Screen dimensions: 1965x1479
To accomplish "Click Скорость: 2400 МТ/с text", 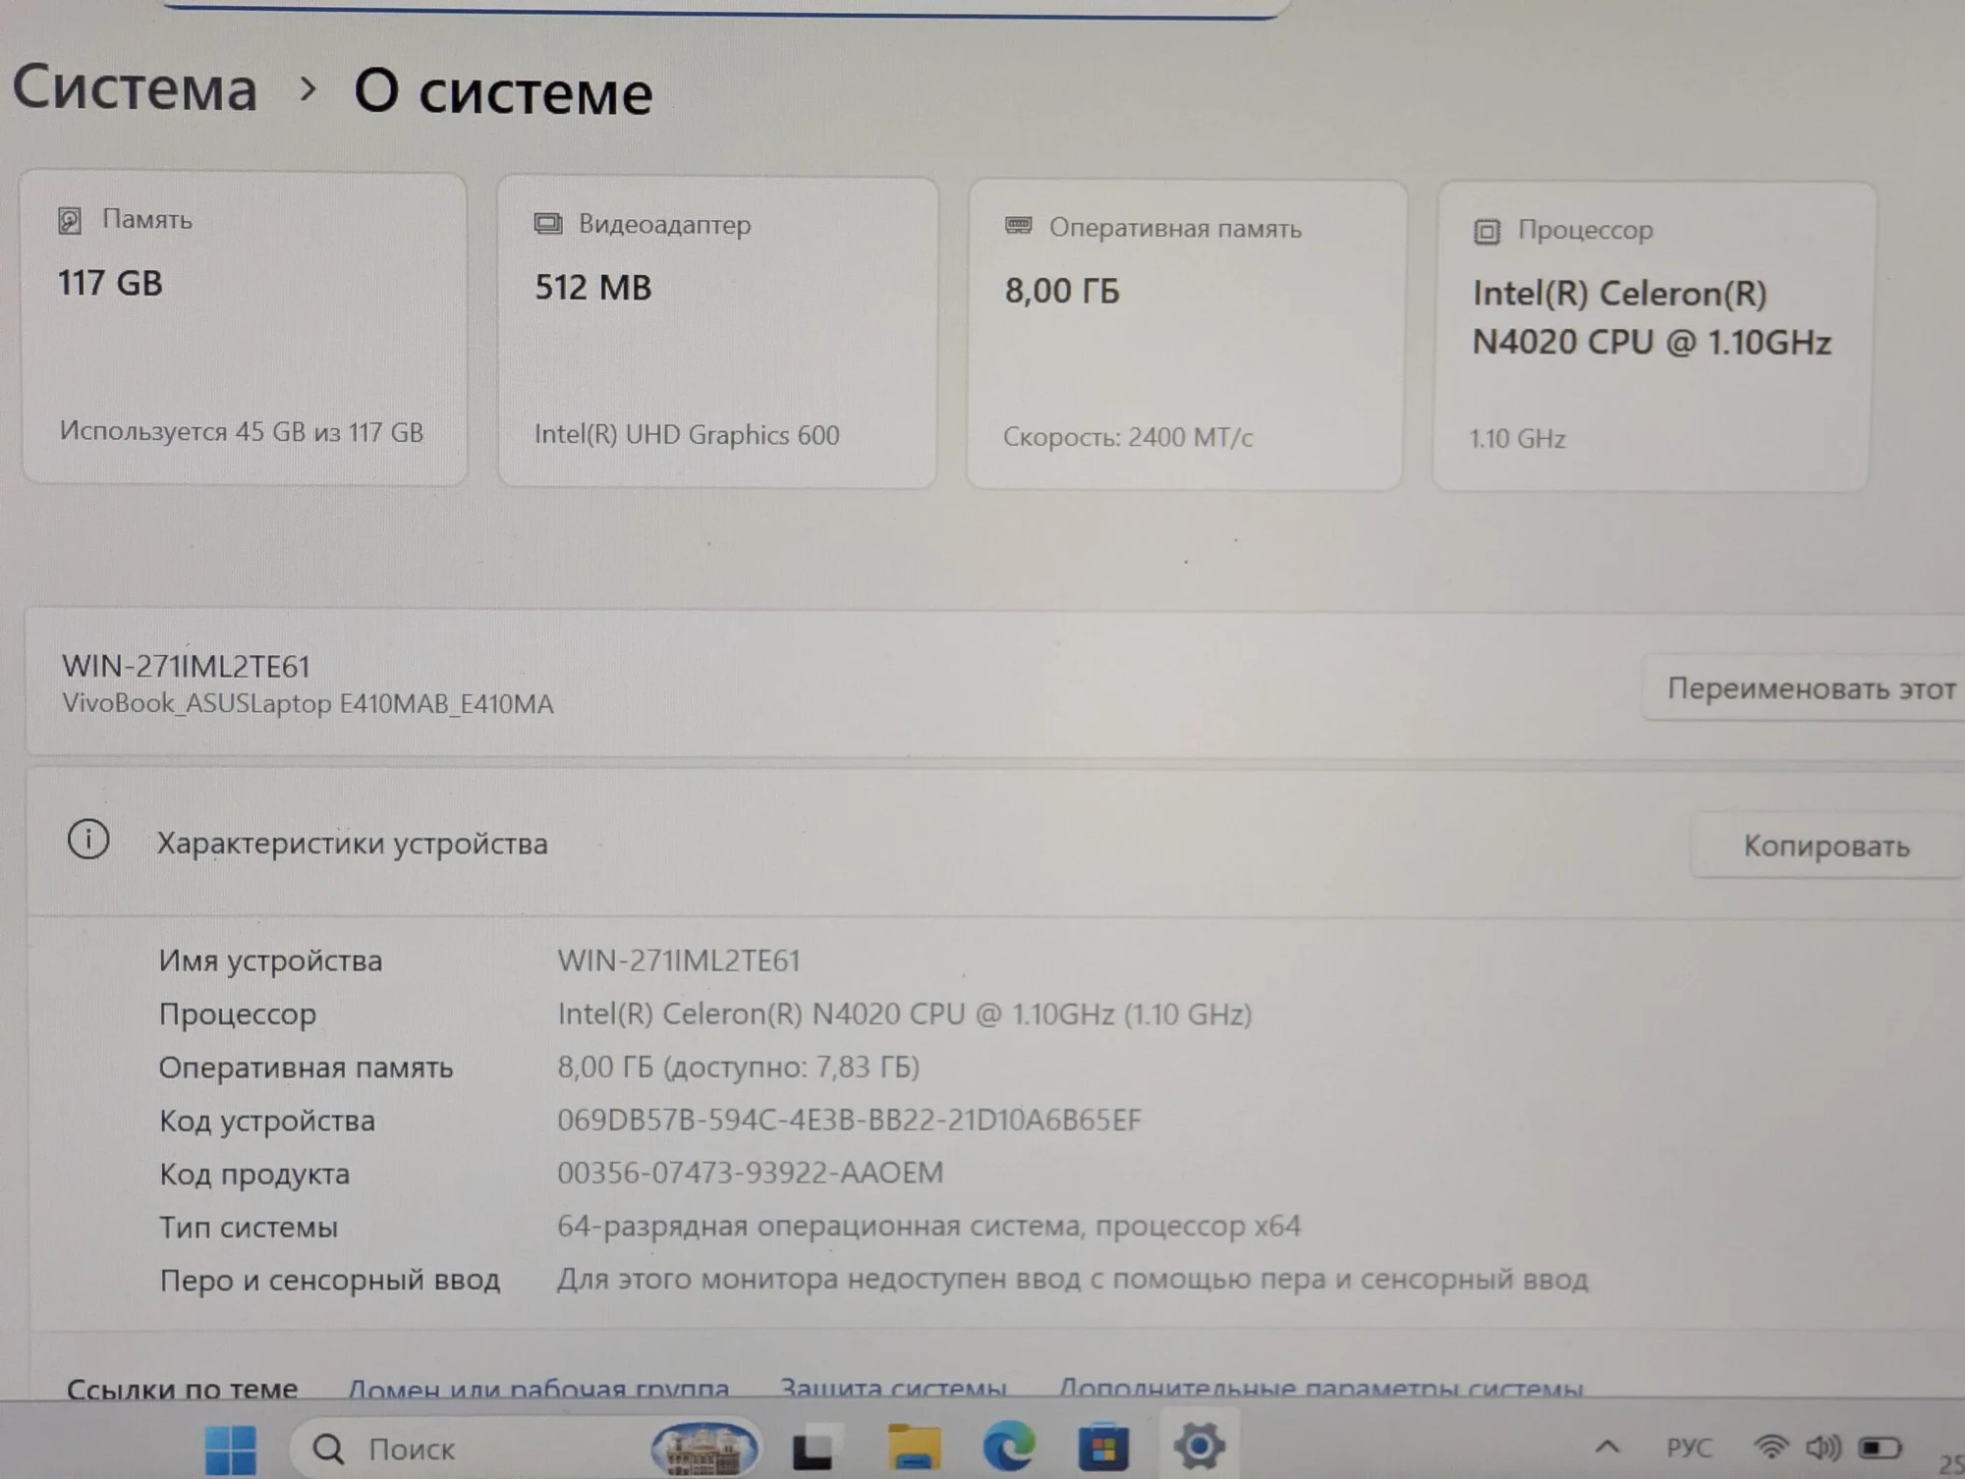I will tap(1128, 437).
